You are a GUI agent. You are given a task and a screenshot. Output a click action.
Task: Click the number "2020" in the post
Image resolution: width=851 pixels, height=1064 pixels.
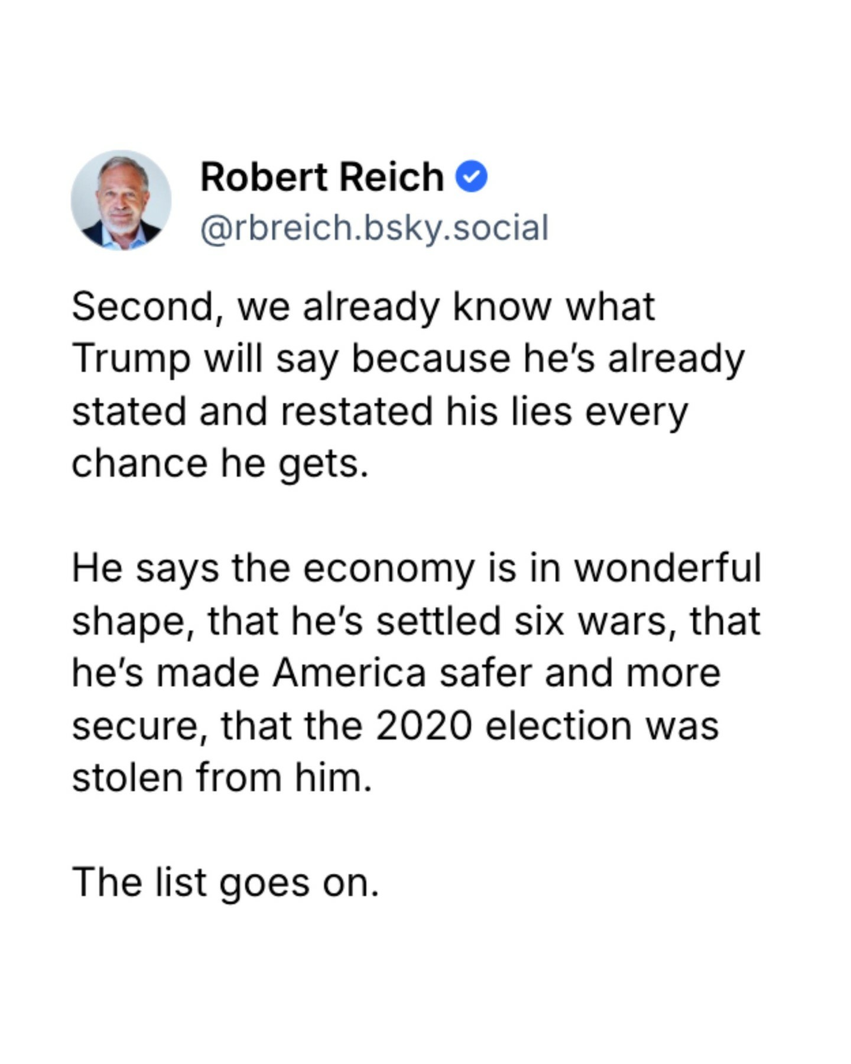click(x=423, y=725)
